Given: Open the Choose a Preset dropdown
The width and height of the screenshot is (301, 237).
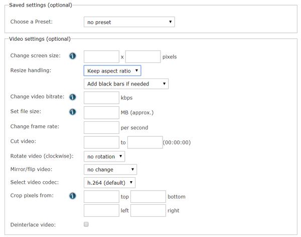Looking at the screenshot, I should (129, 22).
